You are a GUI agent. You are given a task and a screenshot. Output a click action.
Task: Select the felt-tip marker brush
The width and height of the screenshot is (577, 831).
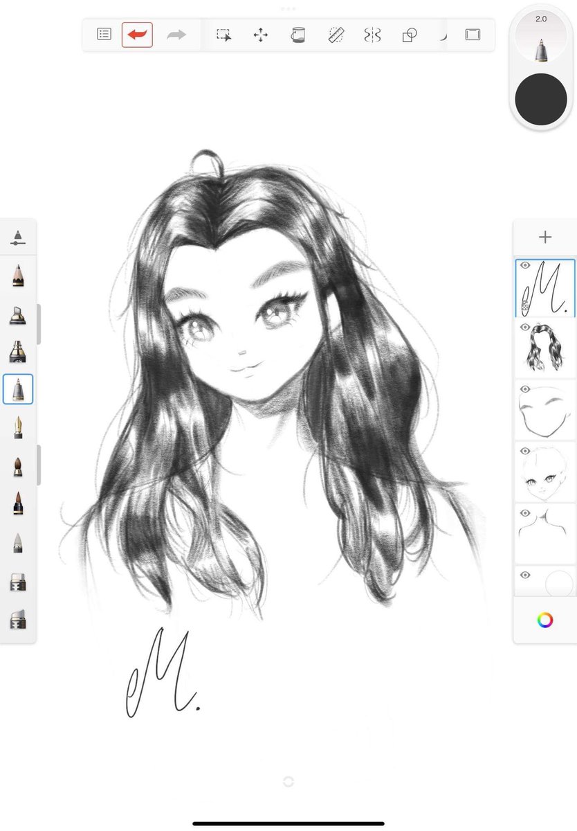[x=18, y=351]
